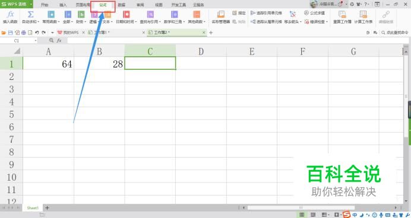Open the Cloud Services (云服务) tab
411x218 pixels.
tap(198, 5)
